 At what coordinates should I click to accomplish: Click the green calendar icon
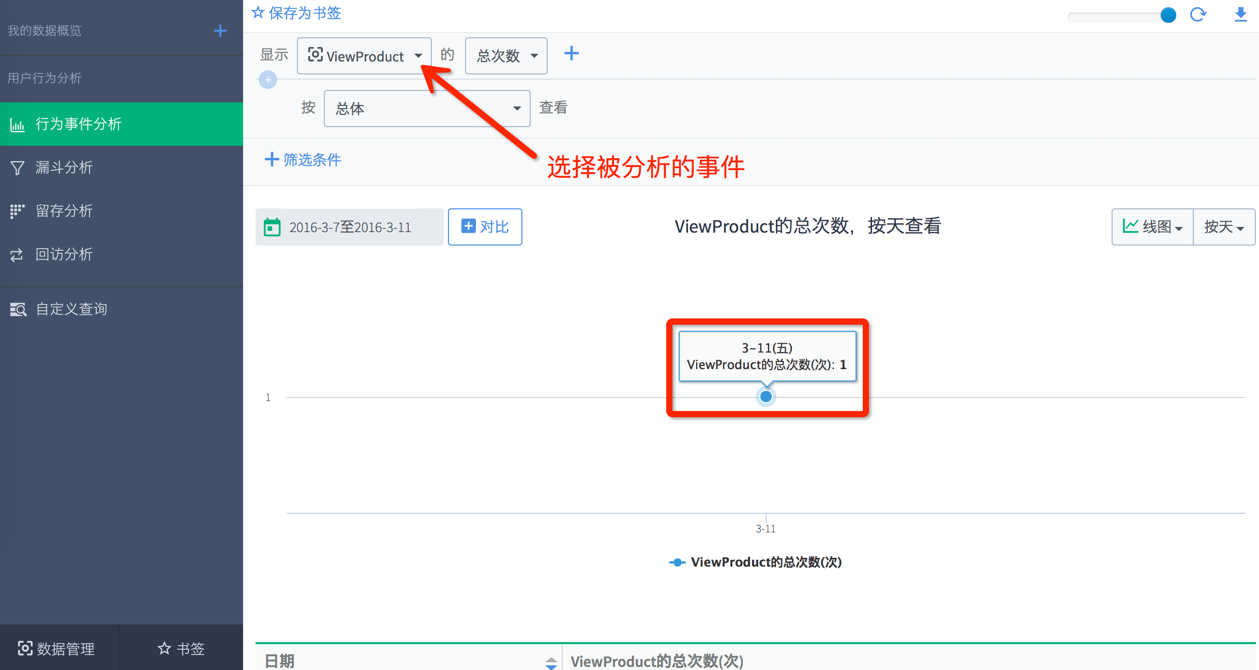coord(272,227)
